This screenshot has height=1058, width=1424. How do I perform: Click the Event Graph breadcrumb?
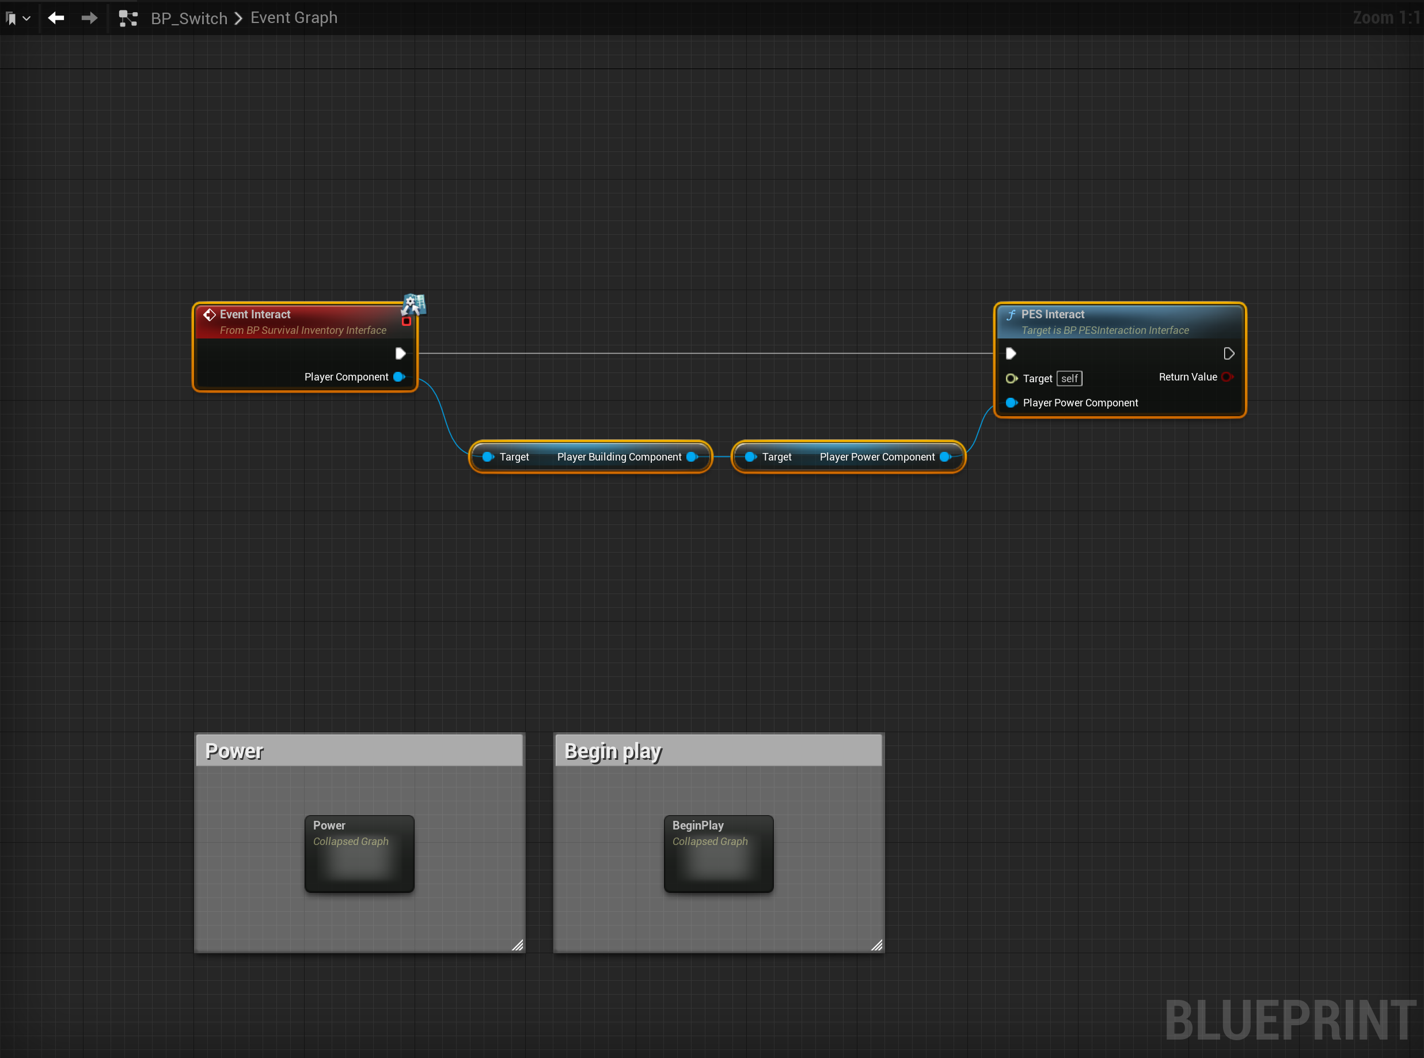[294, 18]
